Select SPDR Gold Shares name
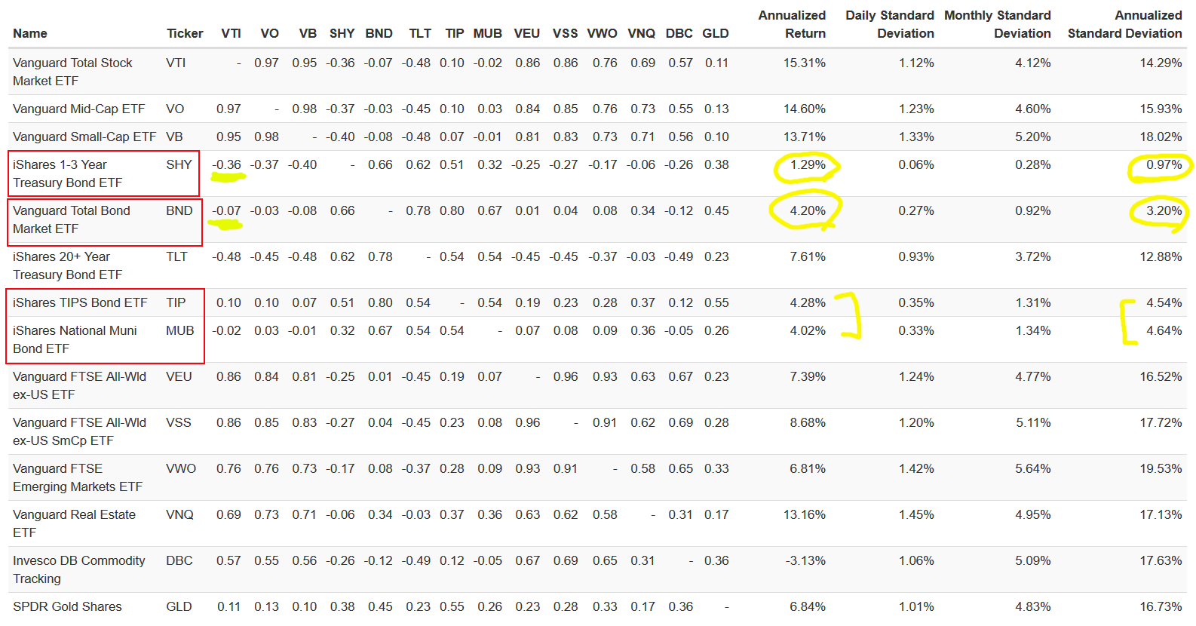This screenshot has height=626, width=1196. pos(67,606)
